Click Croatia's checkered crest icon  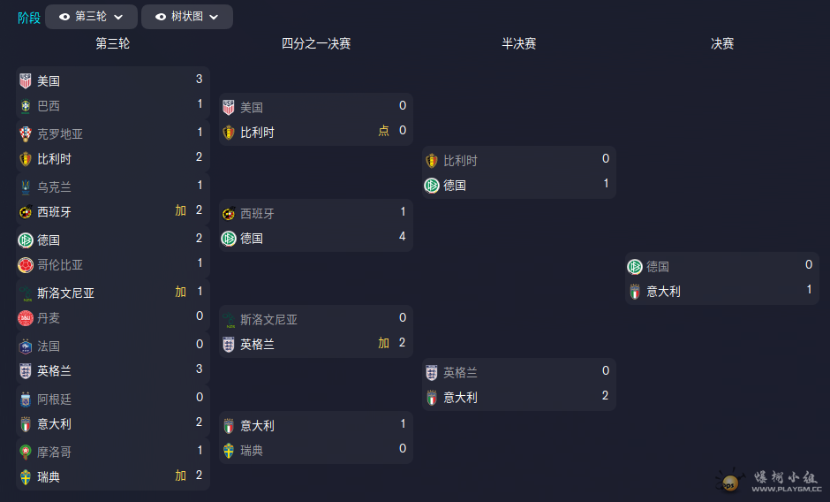pyautogui.click(x=26, y=134)
